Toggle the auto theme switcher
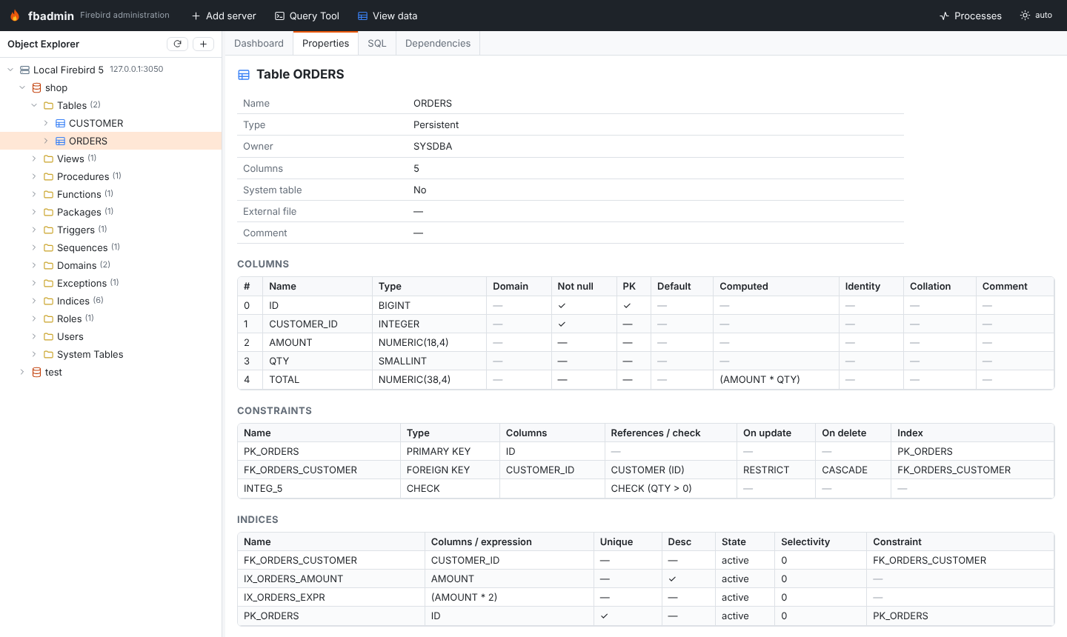 coord(1036,16)
